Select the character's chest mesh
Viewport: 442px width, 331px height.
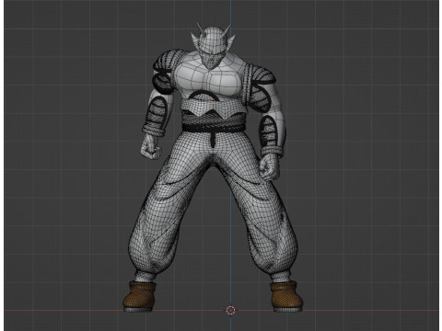coord(210,76)
